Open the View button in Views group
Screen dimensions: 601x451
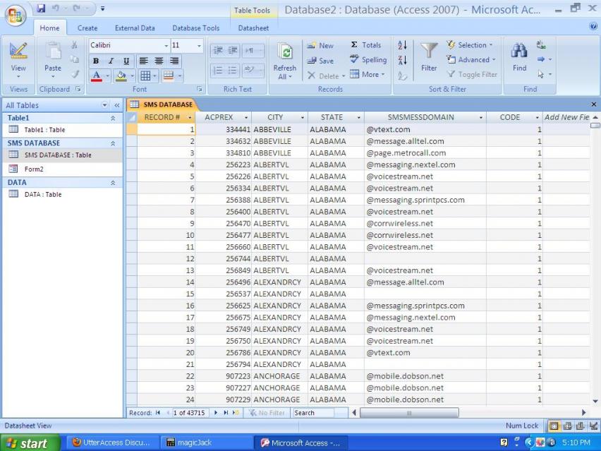tap(18, 60)
